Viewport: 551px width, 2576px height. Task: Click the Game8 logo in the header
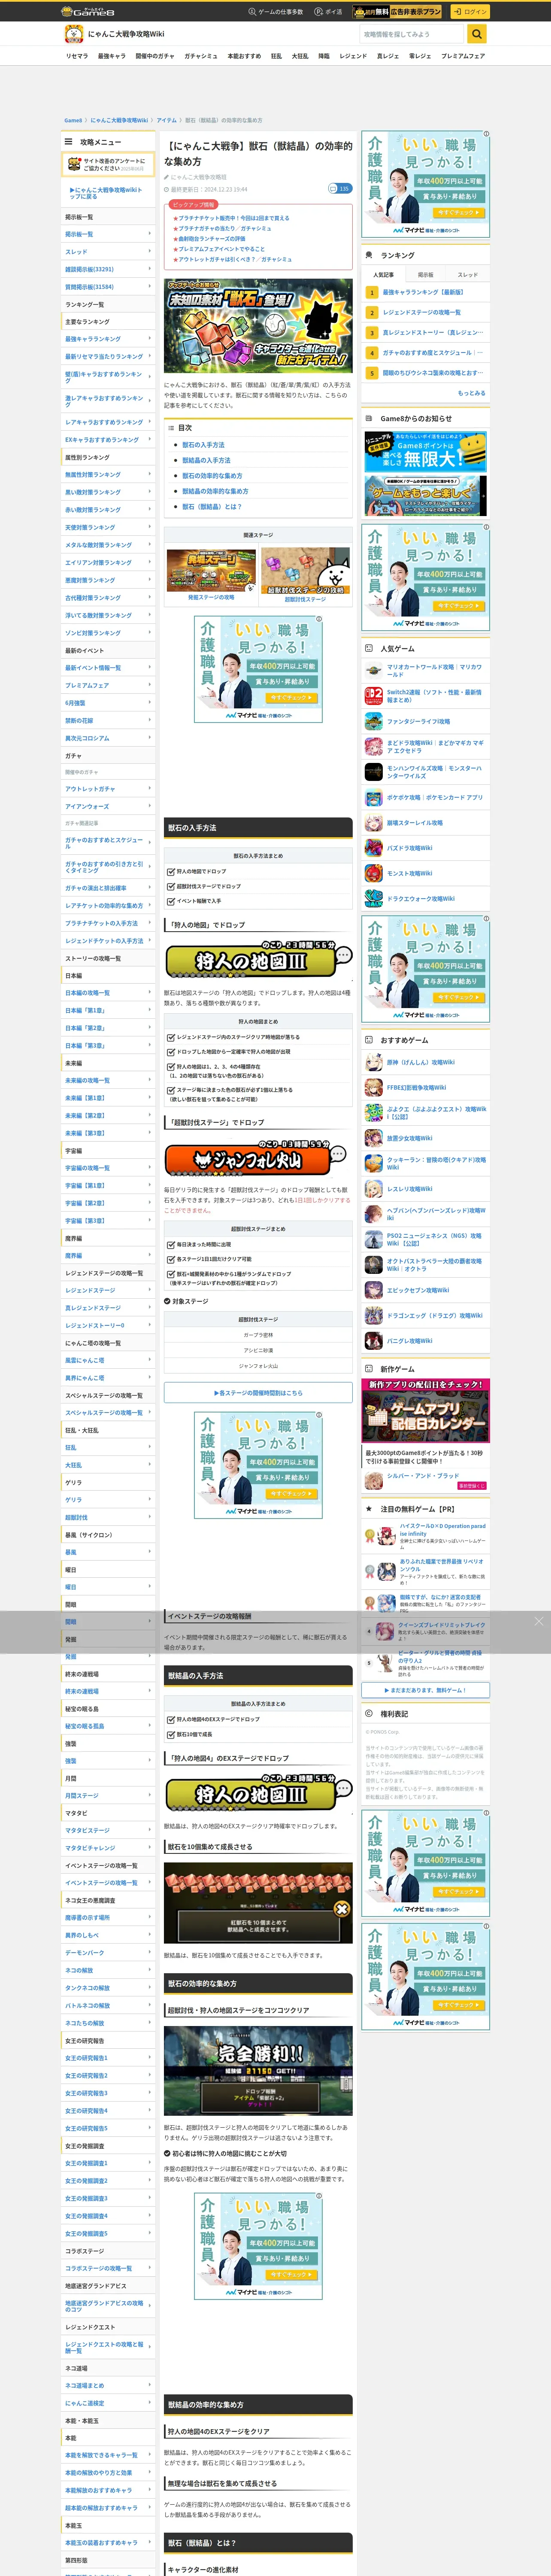pos(87,11)
